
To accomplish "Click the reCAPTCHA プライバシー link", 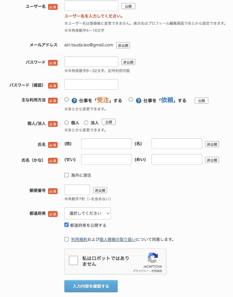I will (140, 271).
